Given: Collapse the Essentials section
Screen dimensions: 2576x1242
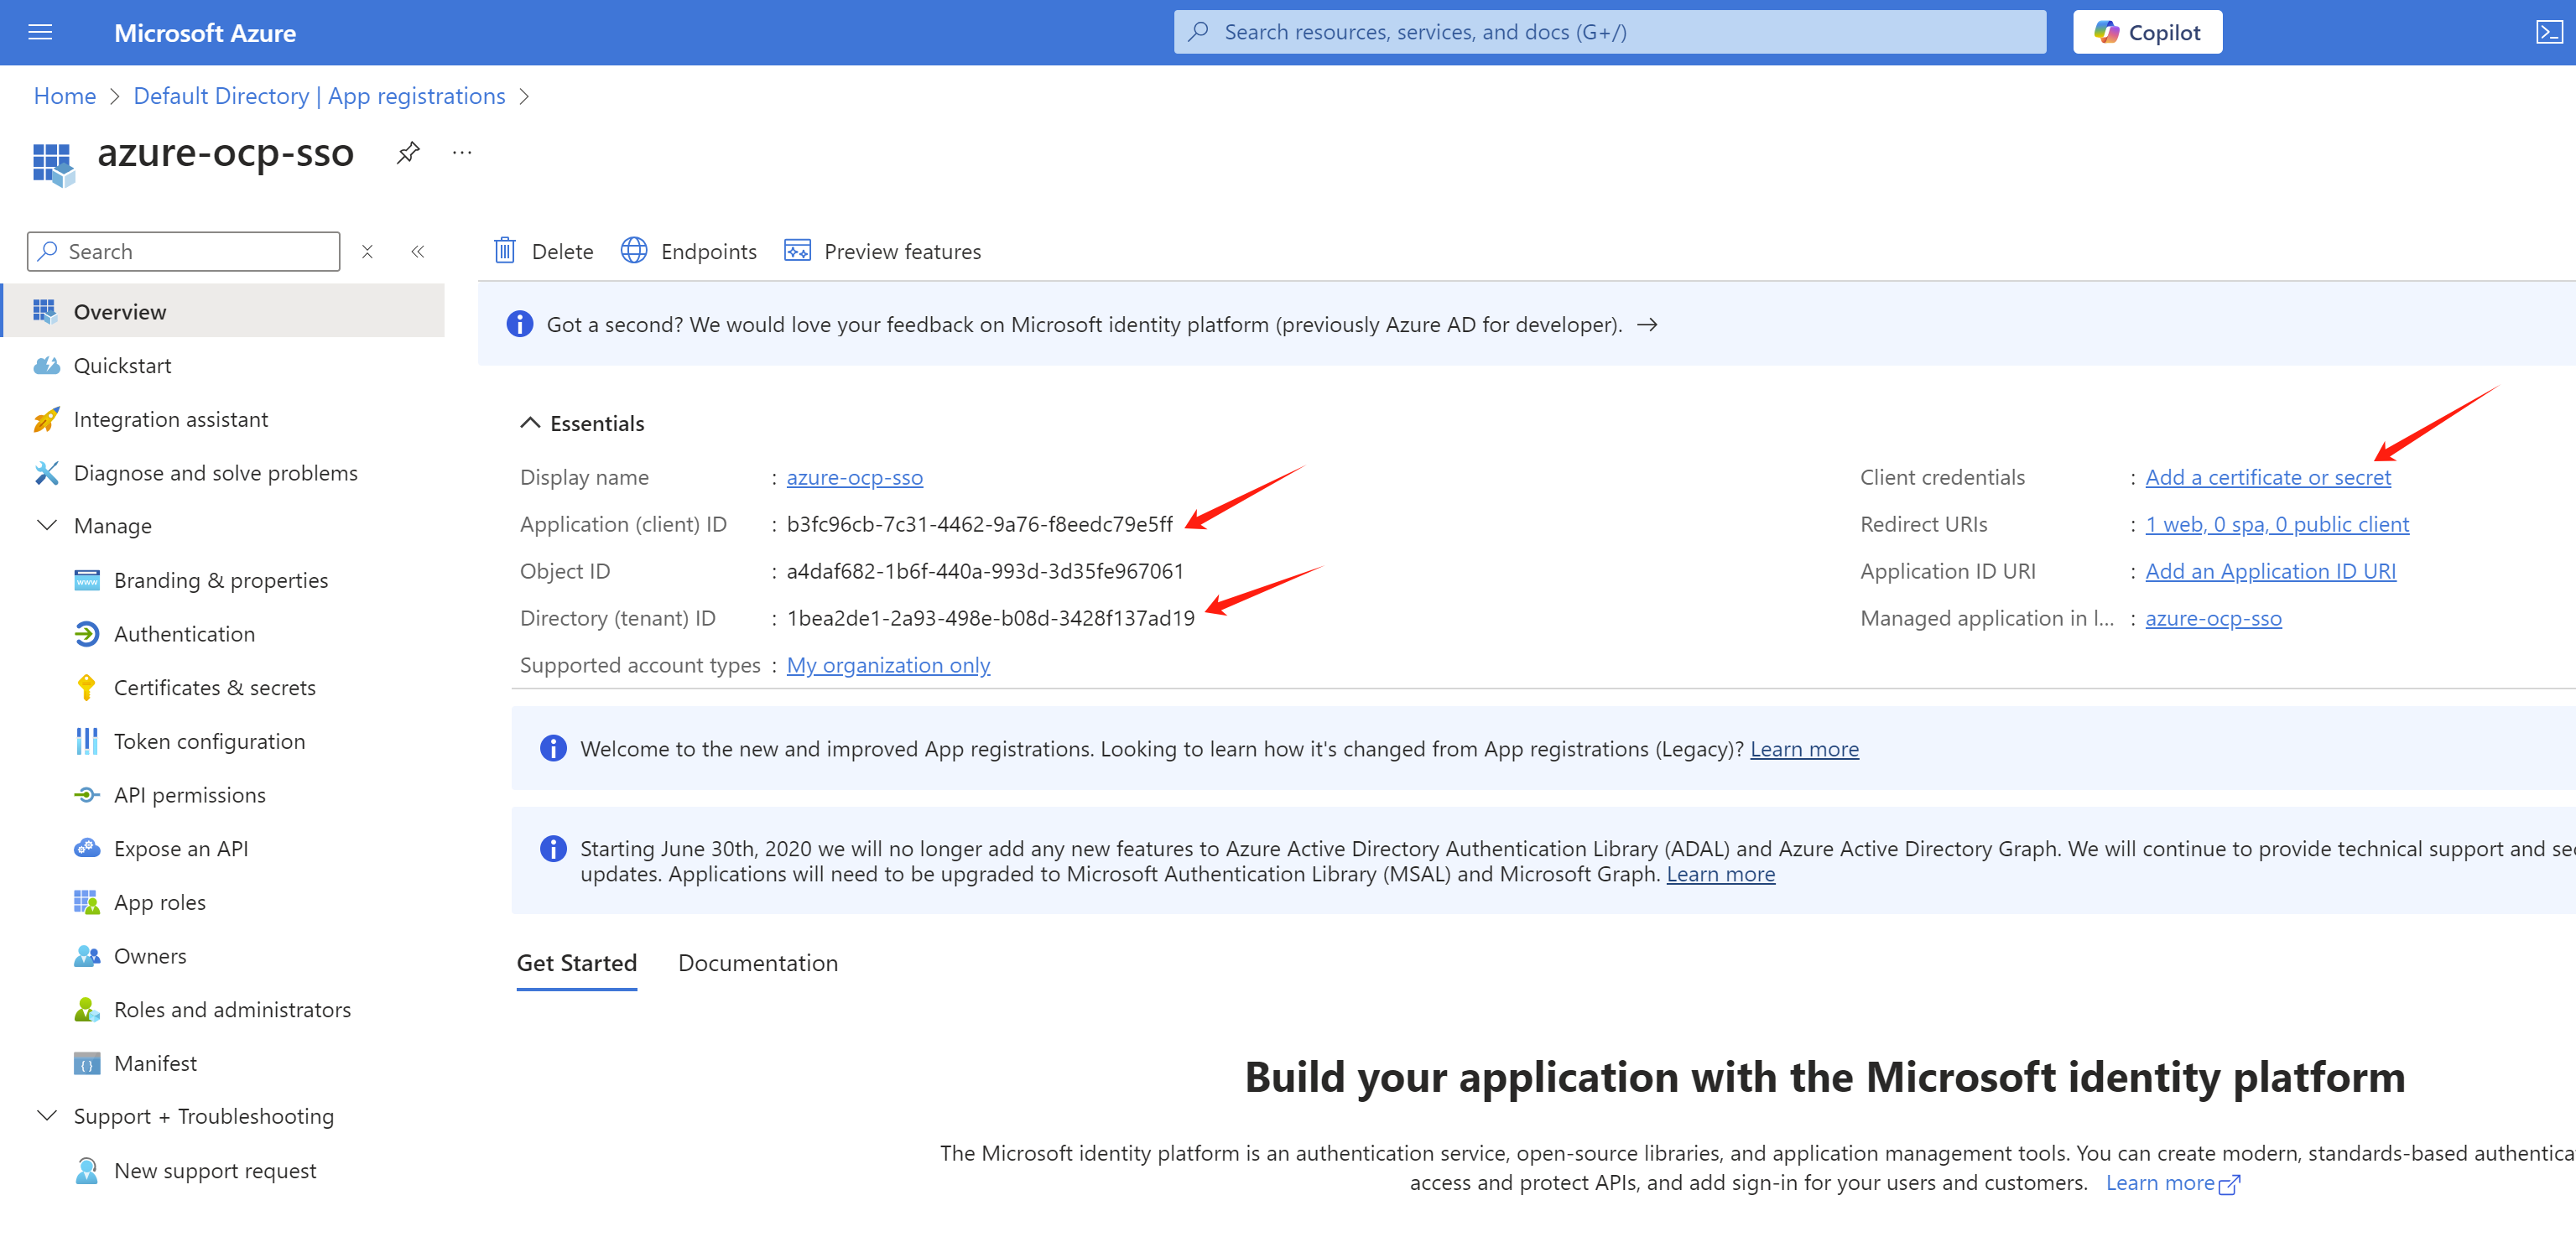Looking at the screenshot, I should click(x=530, y=423).
